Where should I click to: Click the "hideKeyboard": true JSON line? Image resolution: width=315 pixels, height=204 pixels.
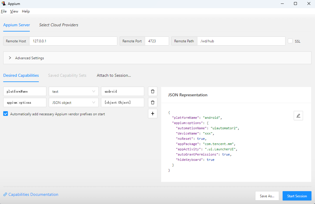tap(195, 160)
